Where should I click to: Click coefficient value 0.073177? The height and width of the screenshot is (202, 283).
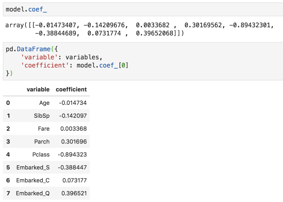tap(75, 180)
